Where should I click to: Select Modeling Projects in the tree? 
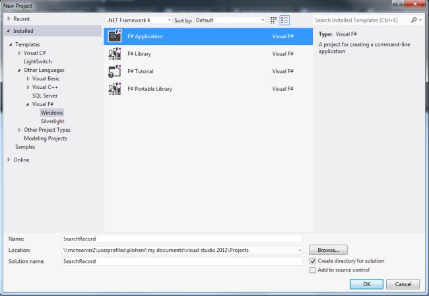click(45, 138)
